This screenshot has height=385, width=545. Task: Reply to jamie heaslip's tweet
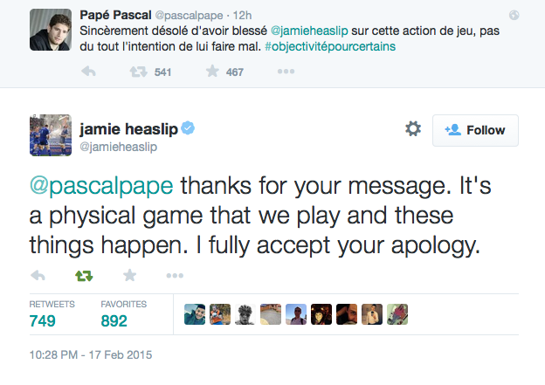(38, 276)
